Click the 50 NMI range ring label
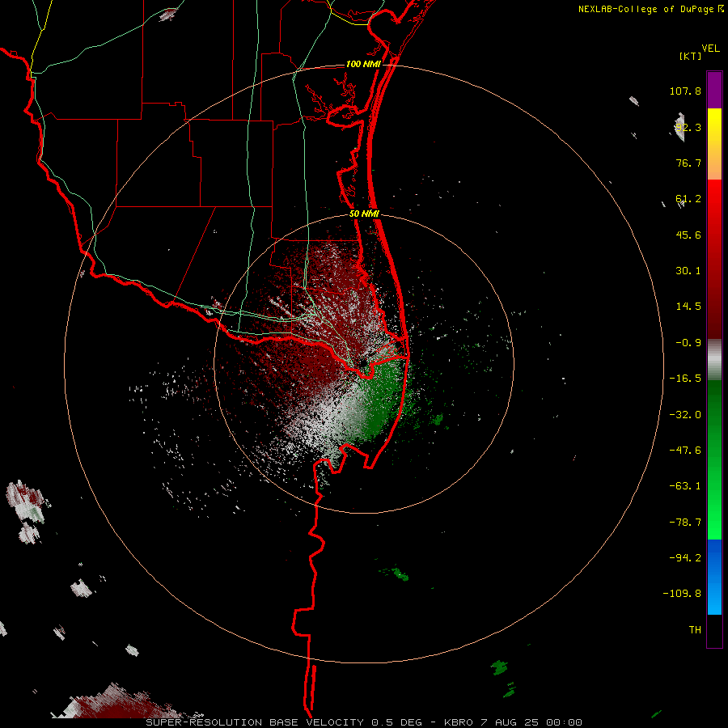The image size is (728, 728). 364,214
